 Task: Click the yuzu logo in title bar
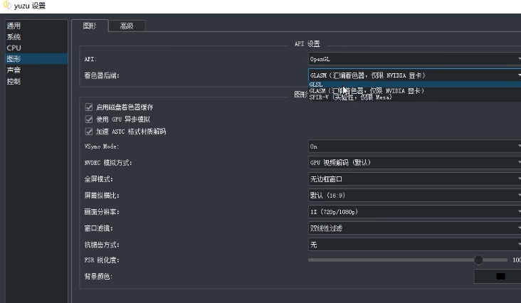tap(7, 6)
